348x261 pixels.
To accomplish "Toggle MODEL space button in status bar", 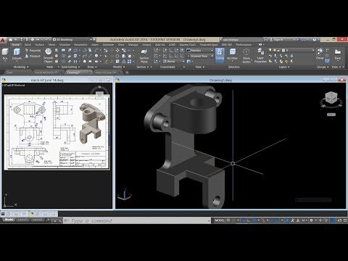I will pyautogui.click(x=220, y=220).
